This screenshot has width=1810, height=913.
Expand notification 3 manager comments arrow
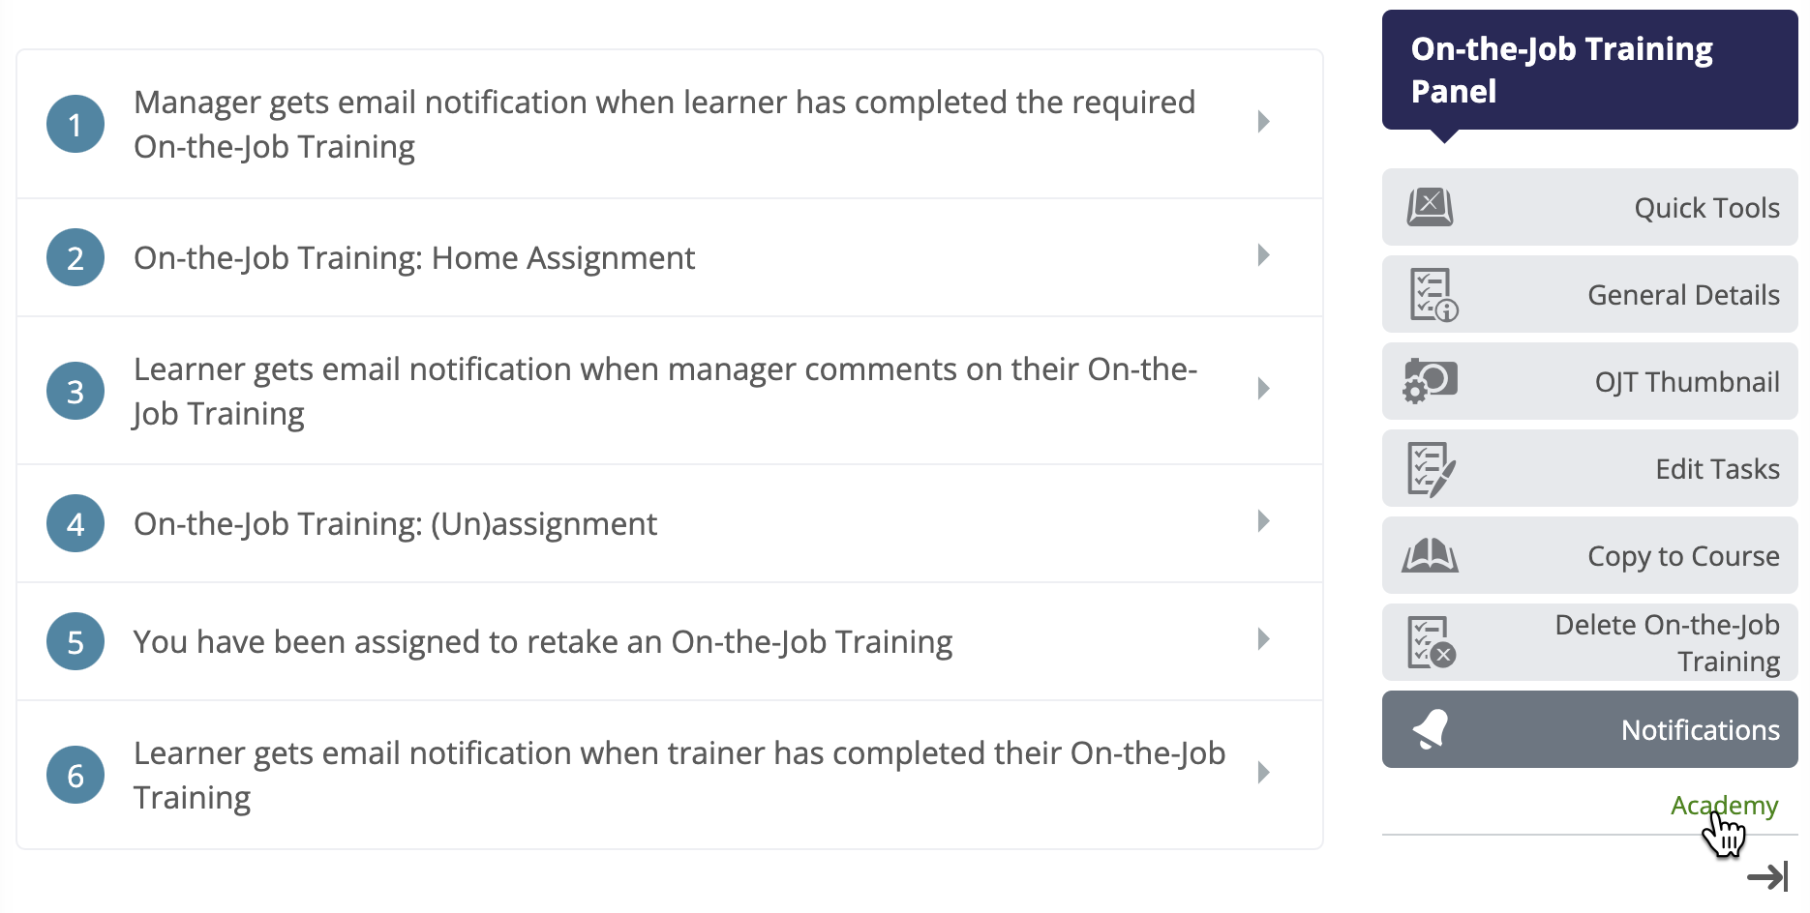click(x=1263, y=389)
